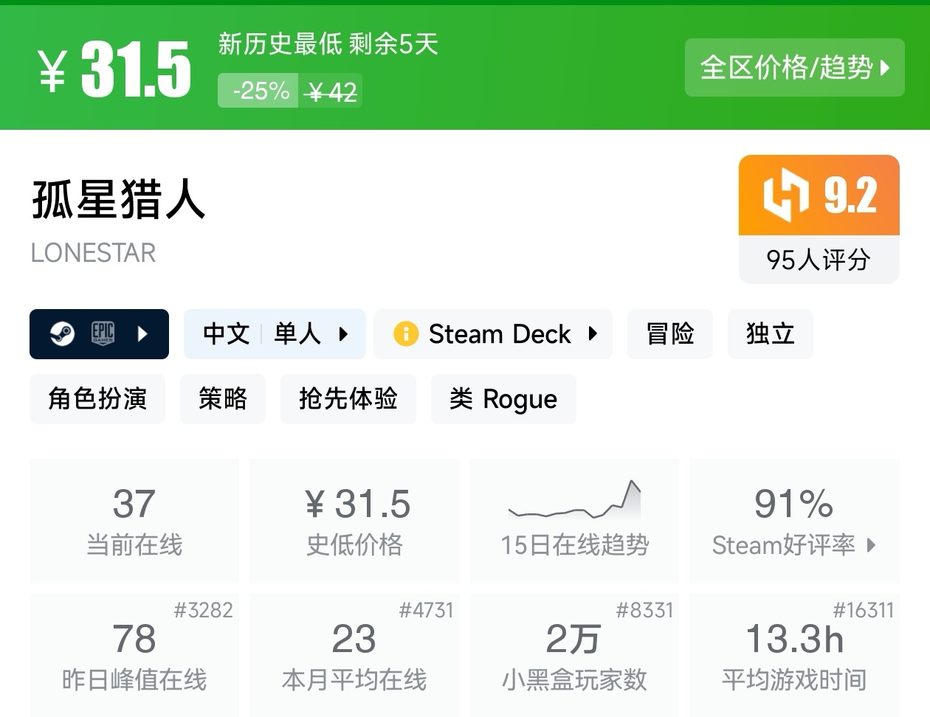Viewport: 930px width, 717px height.
Task: Click the -25% discount badge
Action: point(259,91)
